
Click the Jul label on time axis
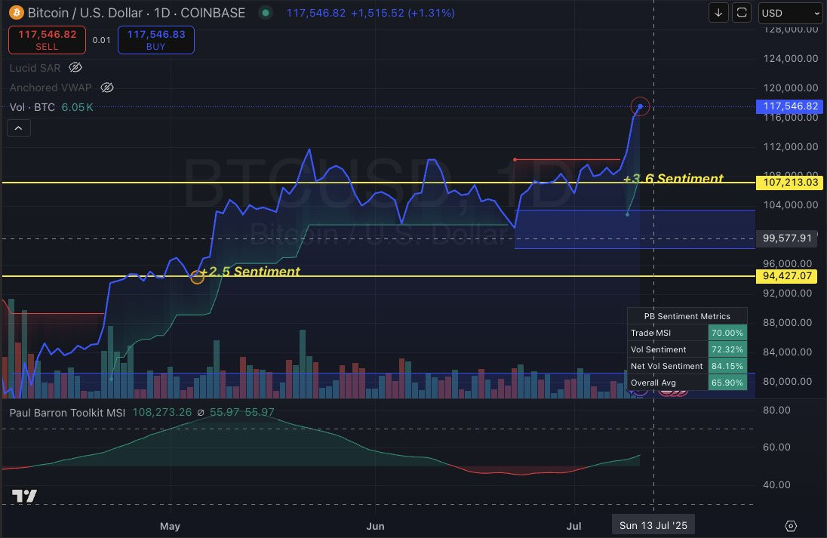tap(573, 526)
